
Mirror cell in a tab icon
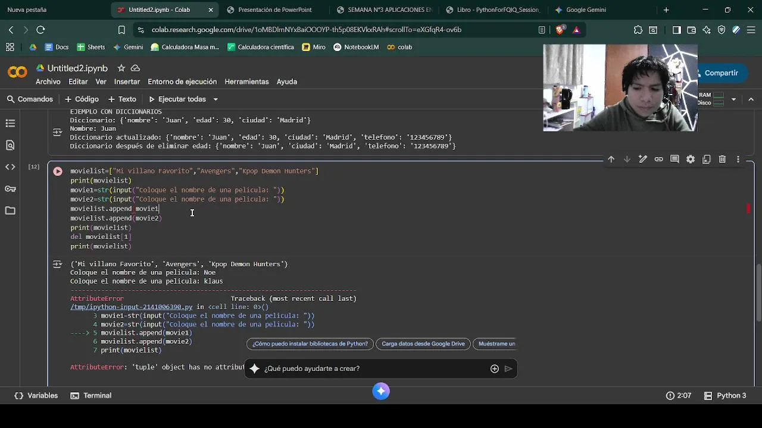click(706, 159)
